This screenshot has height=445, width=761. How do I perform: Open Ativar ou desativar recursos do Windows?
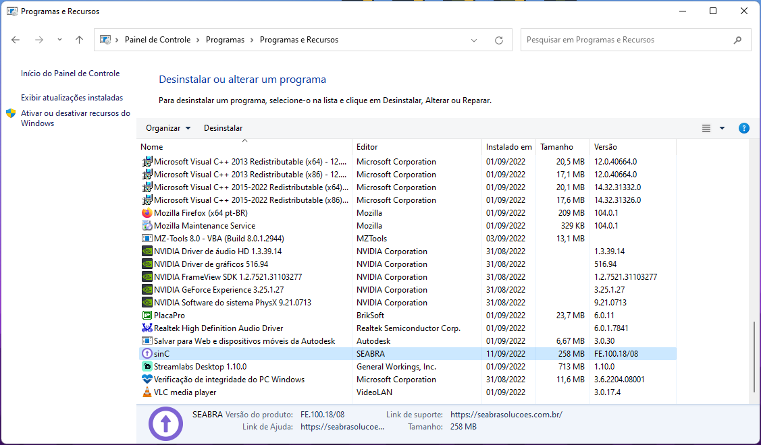[76, 118]
